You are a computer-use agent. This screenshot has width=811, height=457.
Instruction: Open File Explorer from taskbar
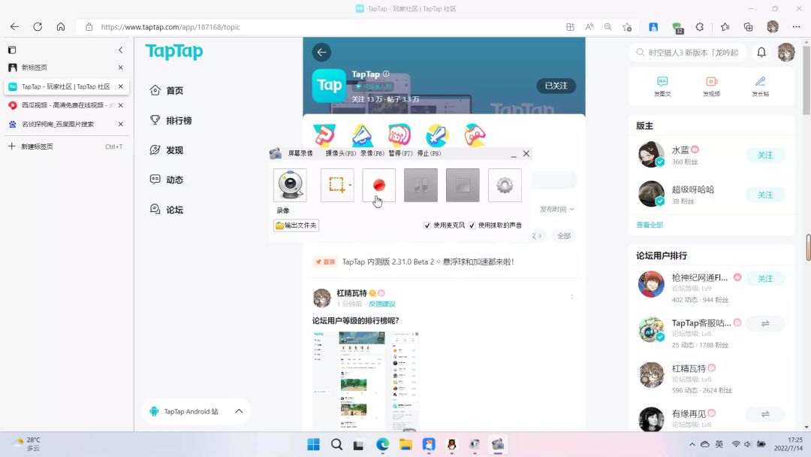pyautogui.click(x=405, y=444)
